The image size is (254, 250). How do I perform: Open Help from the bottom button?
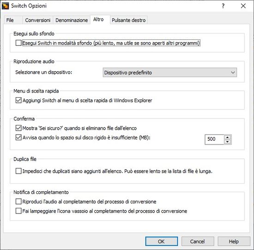[234, 241]
